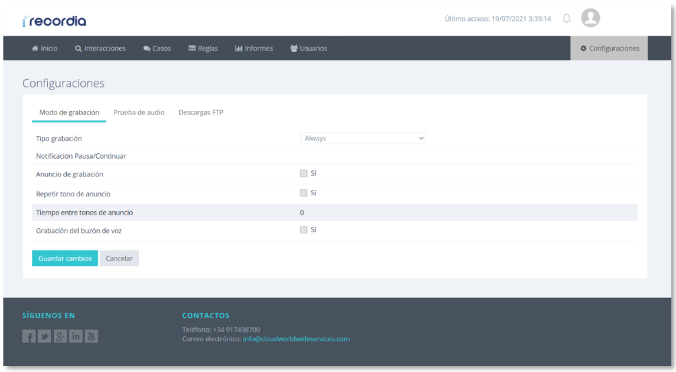
Task: Click the CONTACTOS footer heading
Action: [x=205, y=315]
